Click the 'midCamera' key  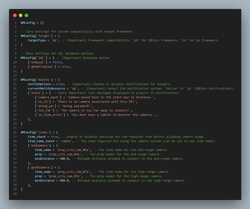coord(39,145)
